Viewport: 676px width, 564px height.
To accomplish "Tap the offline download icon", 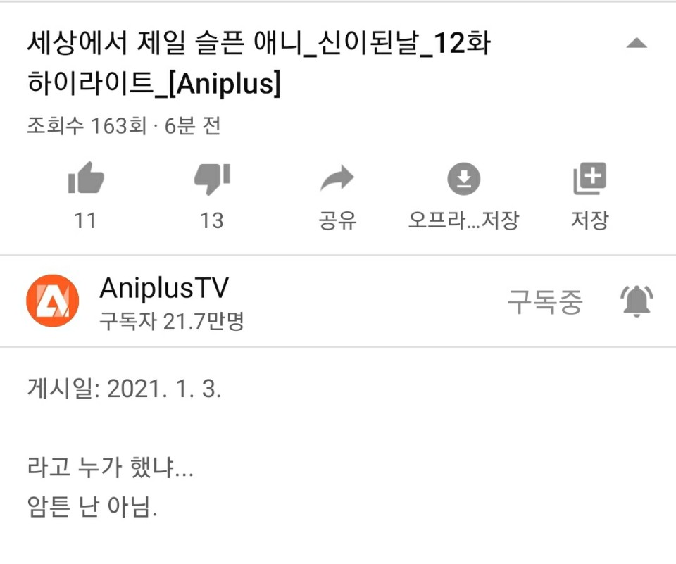I will point(464,179).
